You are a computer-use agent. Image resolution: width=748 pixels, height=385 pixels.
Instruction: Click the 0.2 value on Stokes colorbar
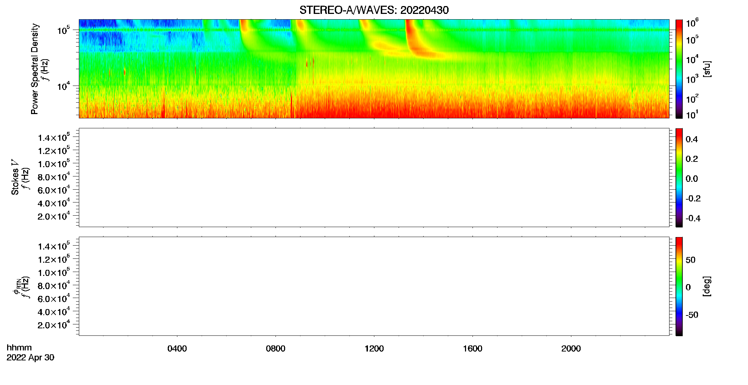pos(692,159)
